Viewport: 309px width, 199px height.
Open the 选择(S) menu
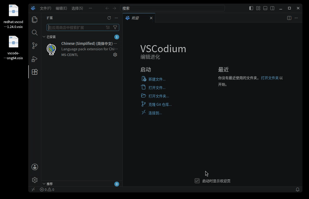tap(77, 8)
